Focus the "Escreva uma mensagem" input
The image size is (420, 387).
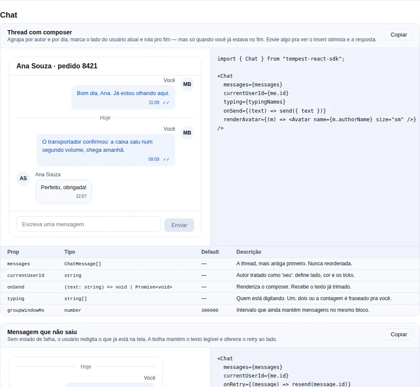(89, 224)
